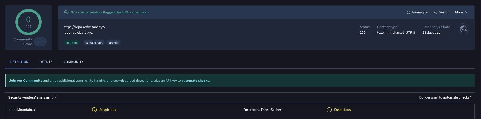The width and height of the screenshot is (481, 119).
Task: Click the Search button label
Action: coord(444,12)
